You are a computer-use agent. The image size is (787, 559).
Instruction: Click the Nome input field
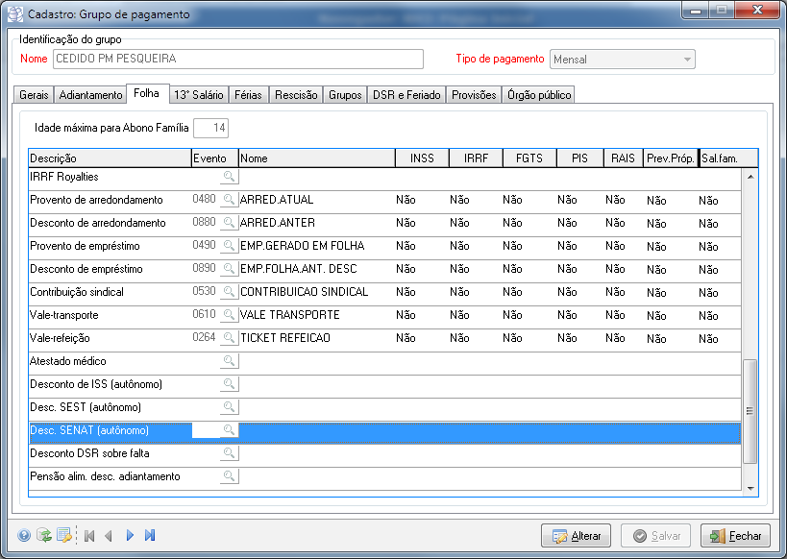237,60
